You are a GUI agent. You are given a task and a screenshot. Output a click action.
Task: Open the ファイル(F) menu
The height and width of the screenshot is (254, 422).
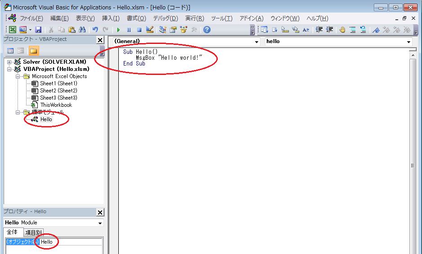coord(31,18)
